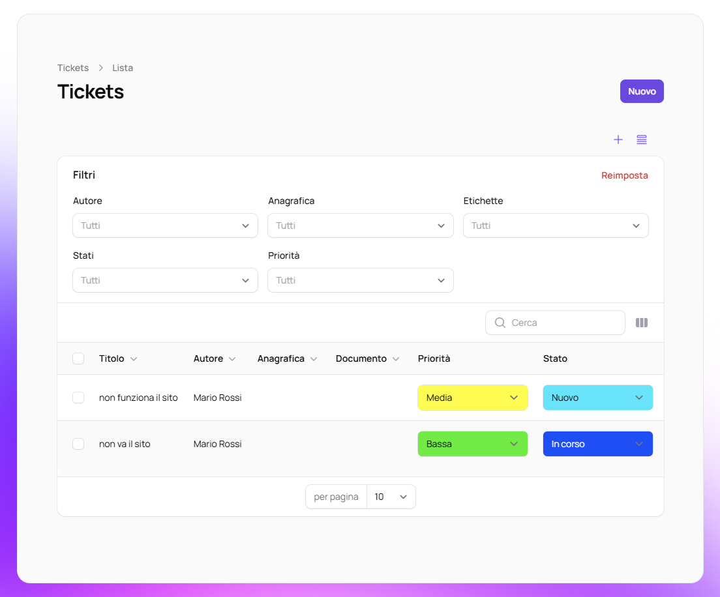Open the yellow Media priority selector

click(472, 398)
